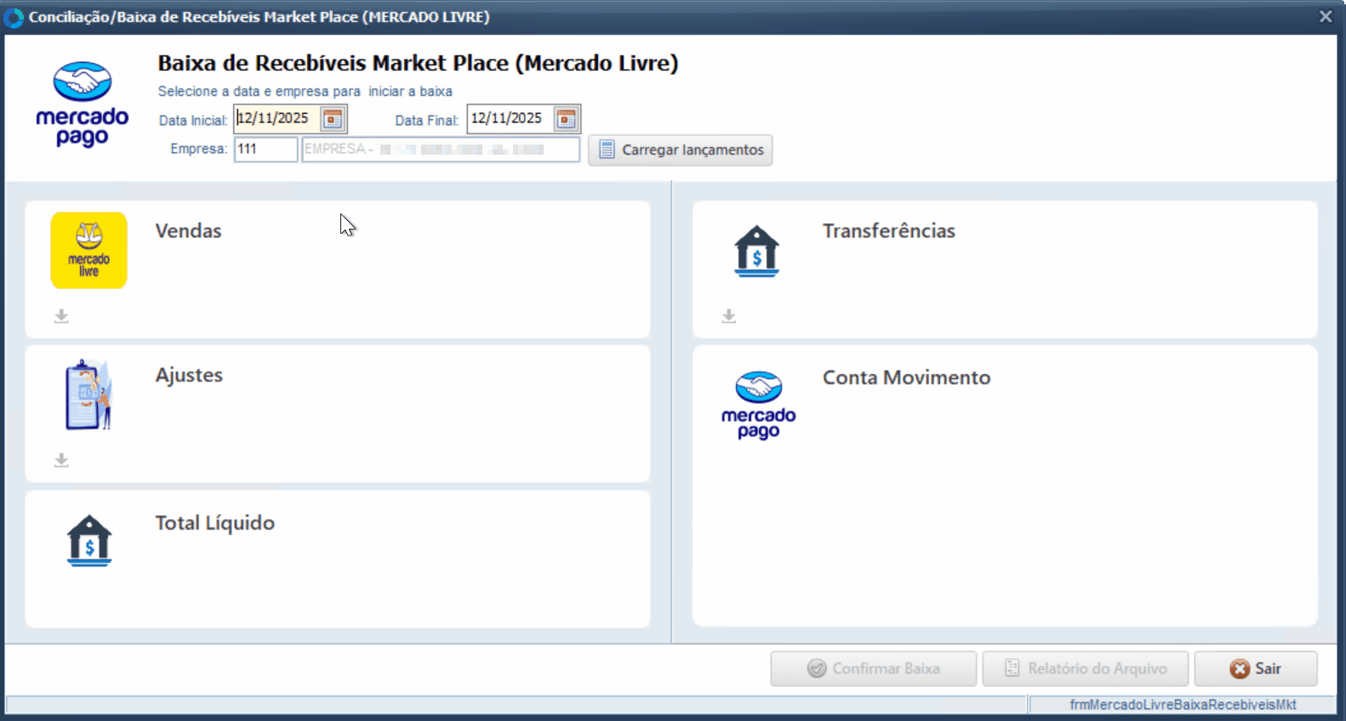The height and width of the screenshot is (721, 1346).
Task: Download the Ajustes file via arrow icon
Action: (61, 461)
